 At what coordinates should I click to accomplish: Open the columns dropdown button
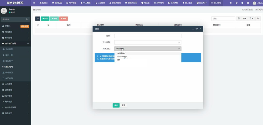click(x=244, y=18)
